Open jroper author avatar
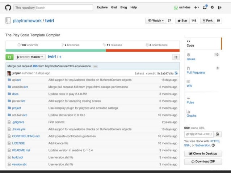 9,73
